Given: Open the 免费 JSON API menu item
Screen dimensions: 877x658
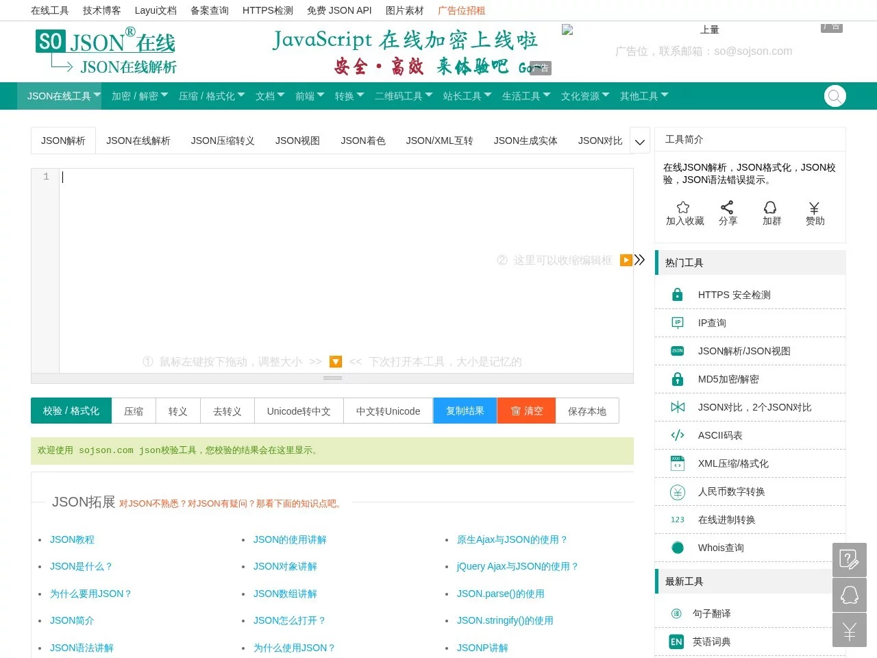Looking at the screenshot, I should pos(339,10).
